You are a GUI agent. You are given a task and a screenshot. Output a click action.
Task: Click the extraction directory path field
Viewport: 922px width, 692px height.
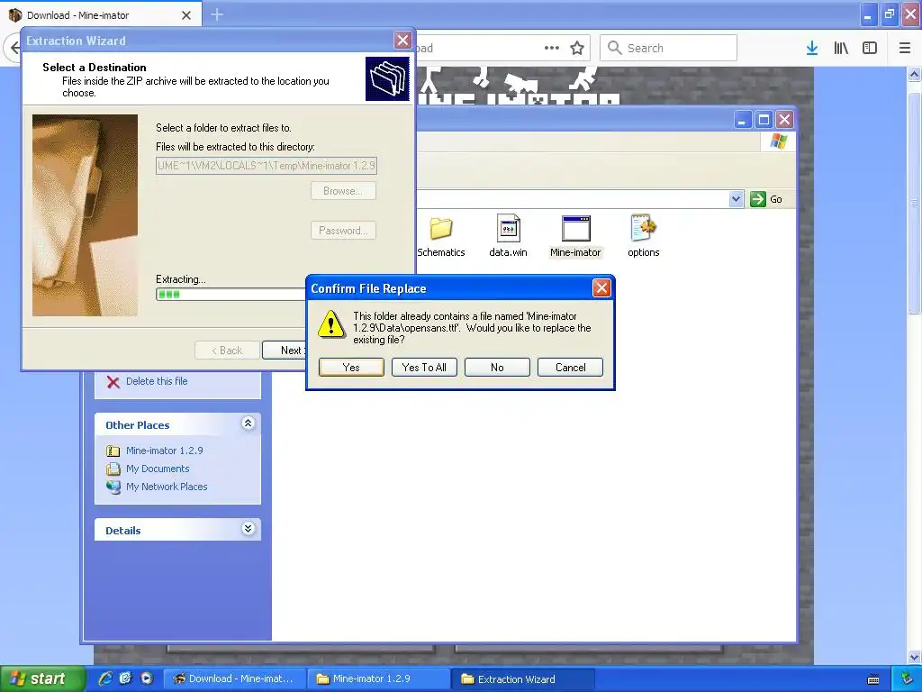(267, 166)
